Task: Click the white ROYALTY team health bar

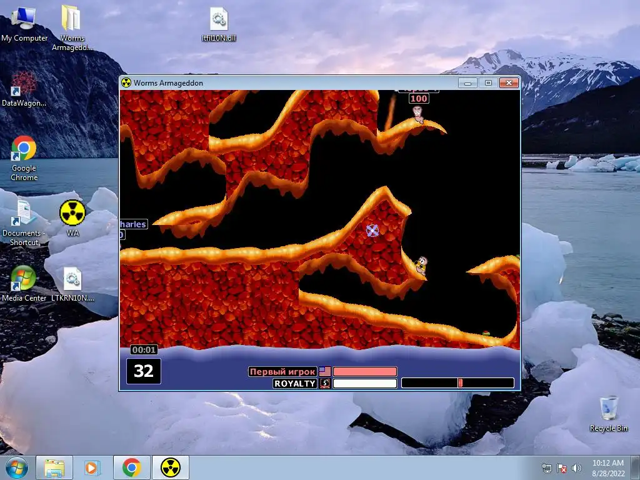Action: [x=365, y=383]
